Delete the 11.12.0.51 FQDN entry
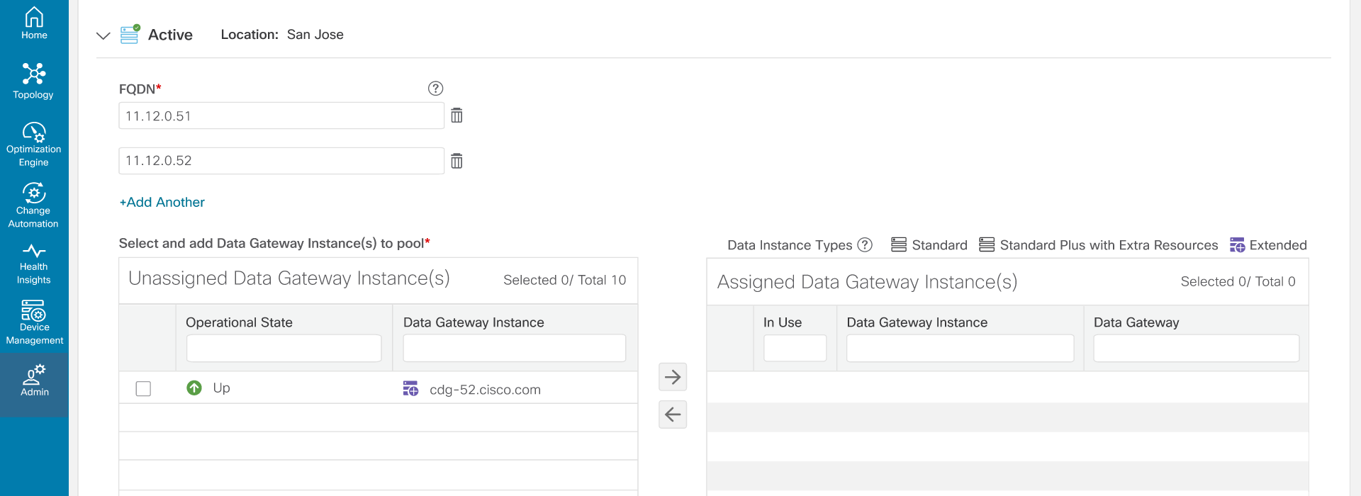 [x=457, y=115]
